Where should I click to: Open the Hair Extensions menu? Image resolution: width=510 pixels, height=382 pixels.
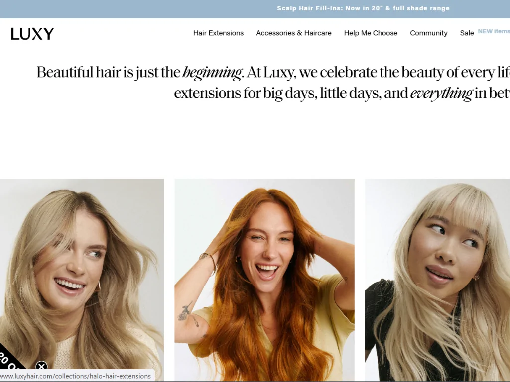(x=218, y=33)
